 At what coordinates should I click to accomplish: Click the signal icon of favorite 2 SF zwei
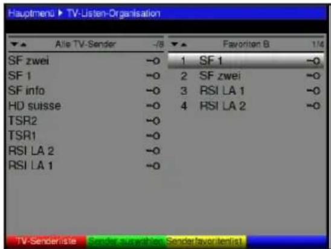[313, 76]
